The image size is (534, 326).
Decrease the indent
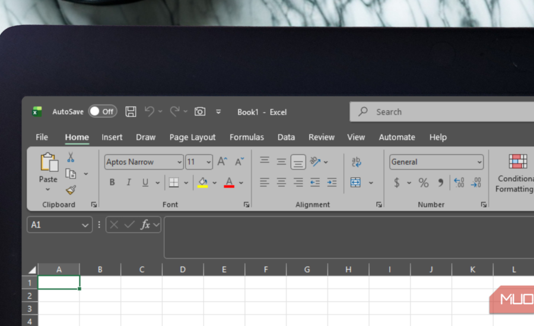click(x=315, y=183)
